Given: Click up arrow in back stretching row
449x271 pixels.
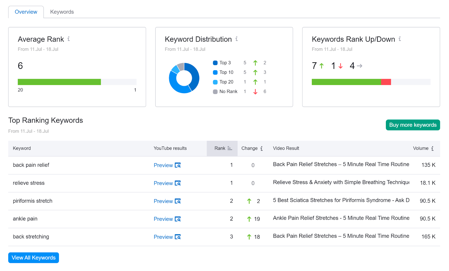Looking at the screenshot, I should 249,237.
